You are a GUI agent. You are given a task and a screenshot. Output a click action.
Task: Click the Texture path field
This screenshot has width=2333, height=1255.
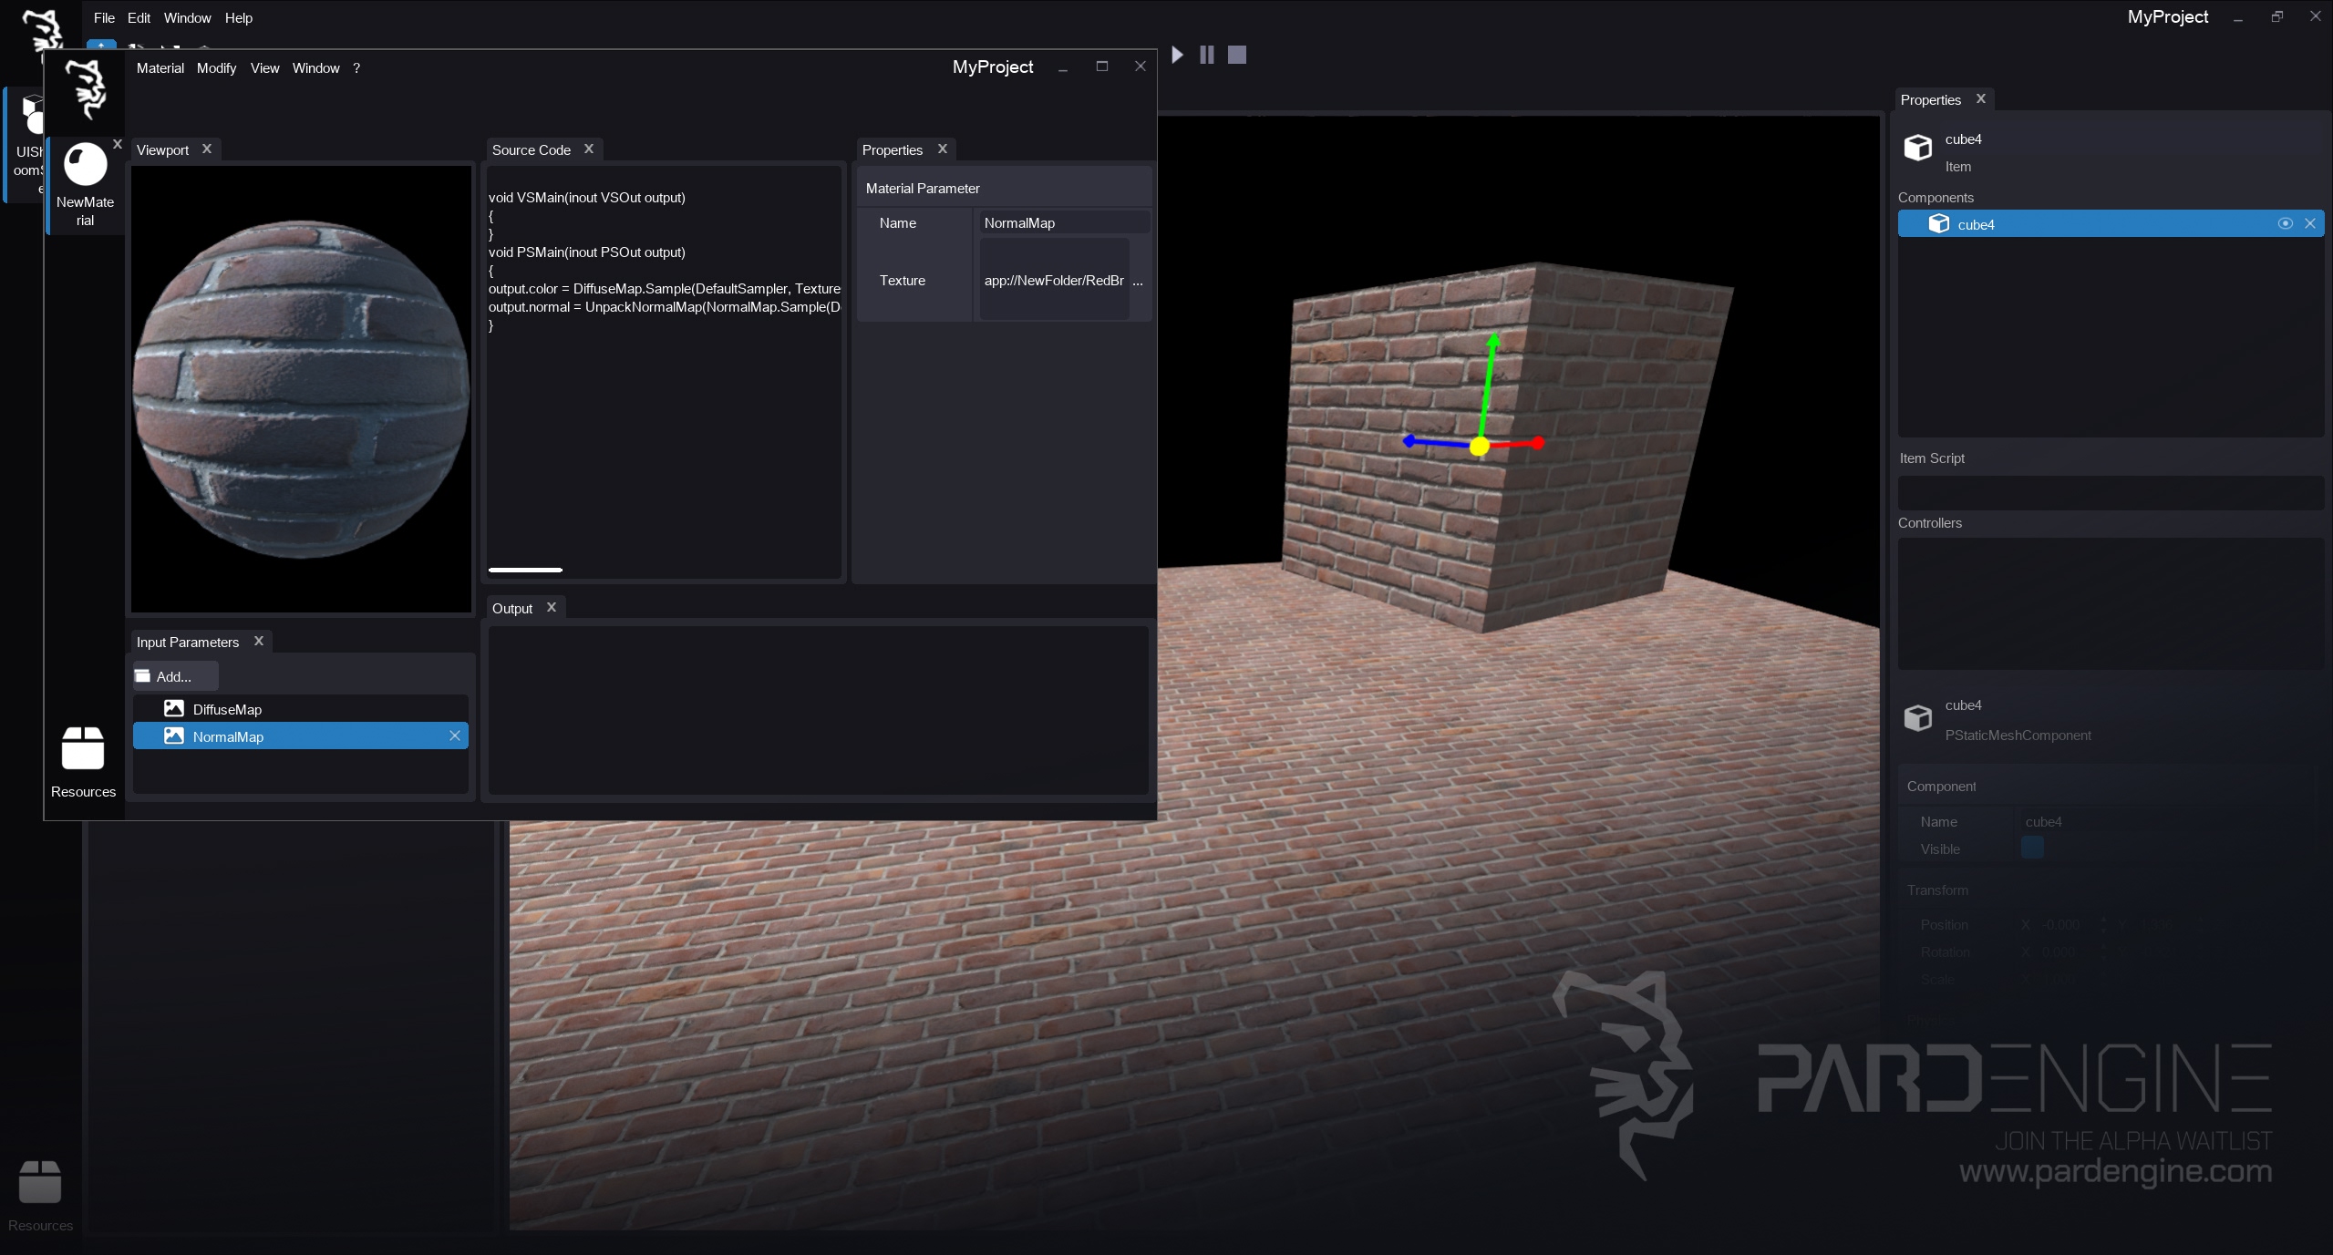[x=1054, y=281]
